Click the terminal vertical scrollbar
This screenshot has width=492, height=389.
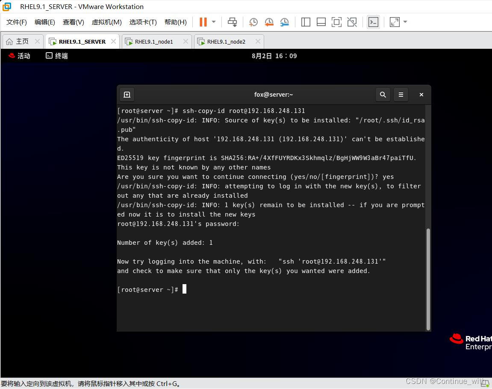428,279
